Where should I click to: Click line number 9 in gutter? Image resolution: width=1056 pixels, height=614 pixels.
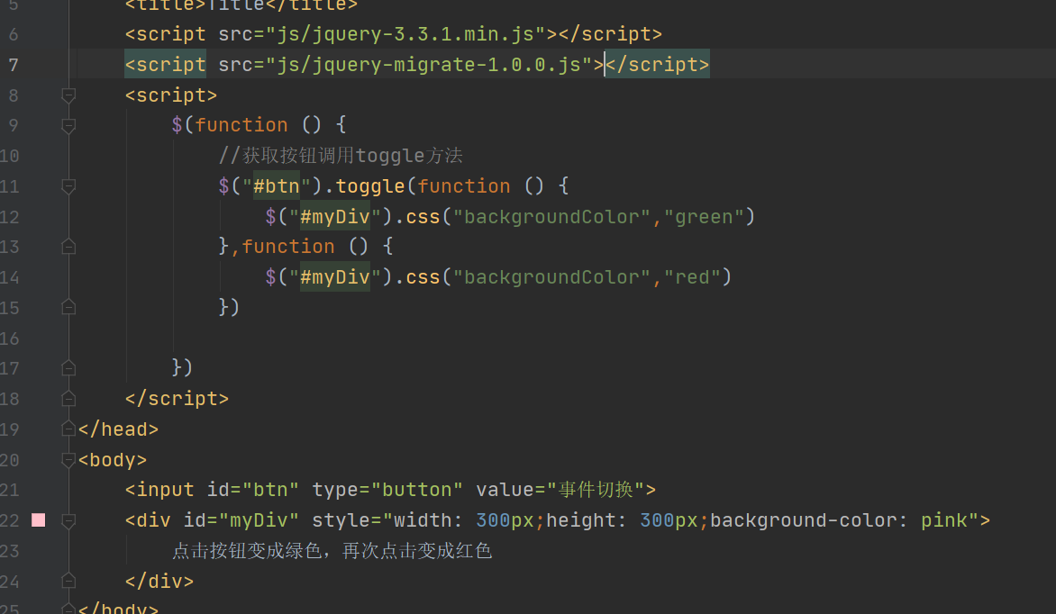pos(14,125)
